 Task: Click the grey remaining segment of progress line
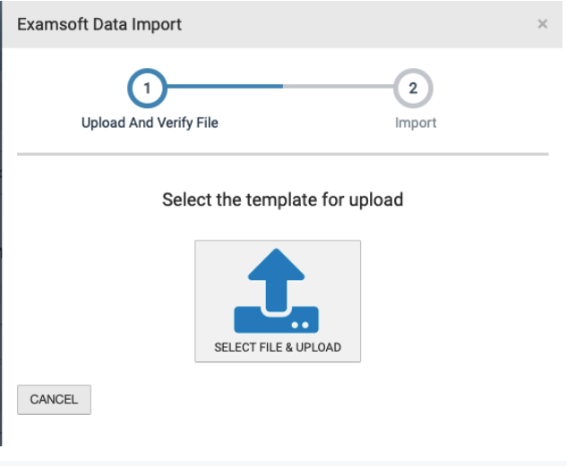click(340, 88)
